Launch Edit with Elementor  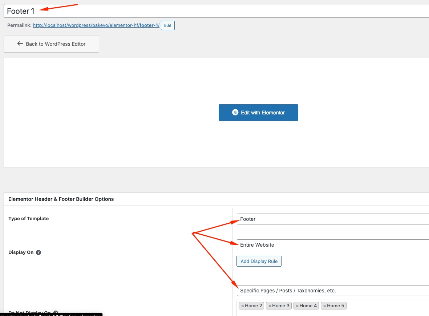click(258, 113)
